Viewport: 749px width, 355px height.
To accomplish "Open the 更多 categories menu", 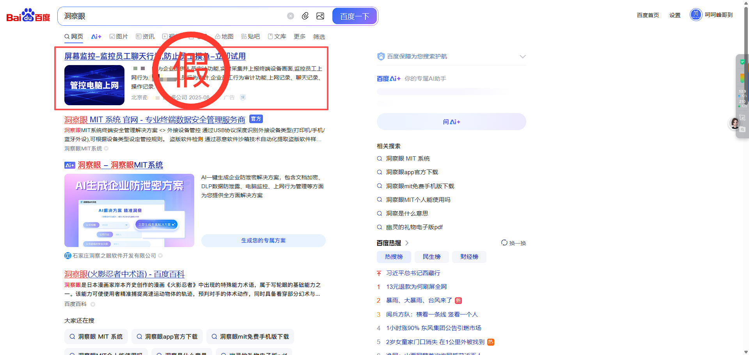I will (x=300, y=37).
